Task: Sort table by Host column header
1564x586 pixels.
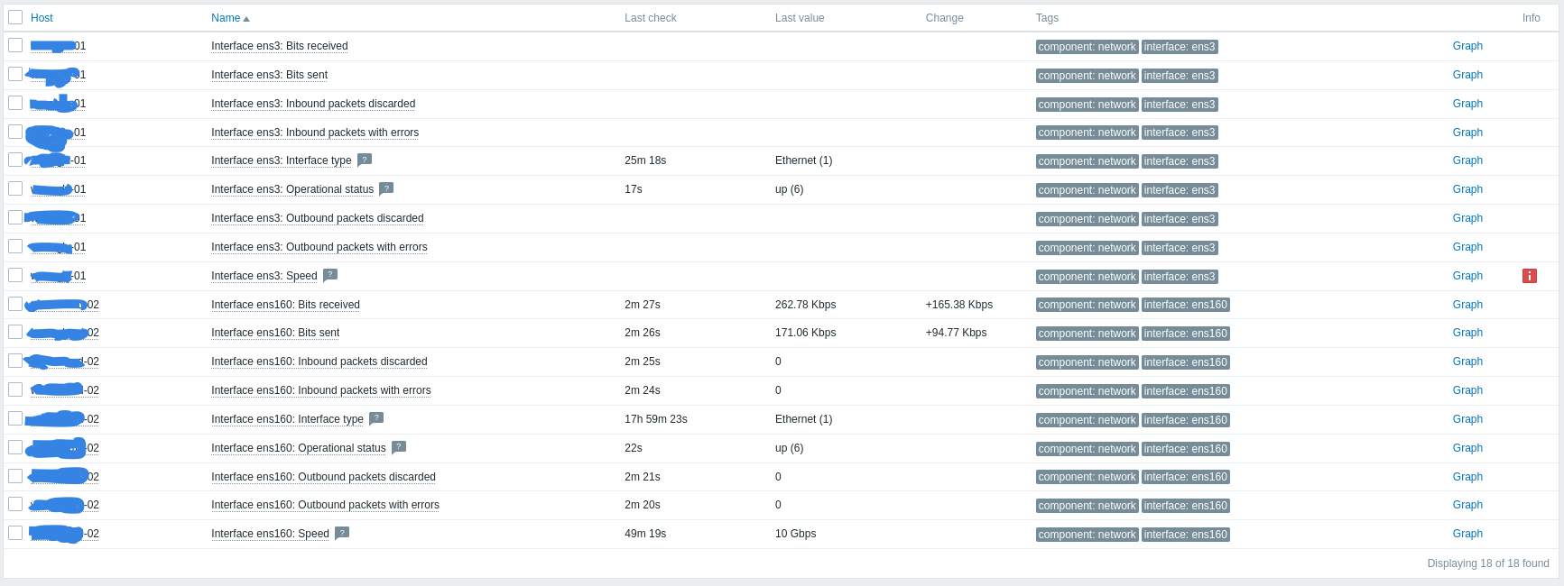Action: [42, 18]
